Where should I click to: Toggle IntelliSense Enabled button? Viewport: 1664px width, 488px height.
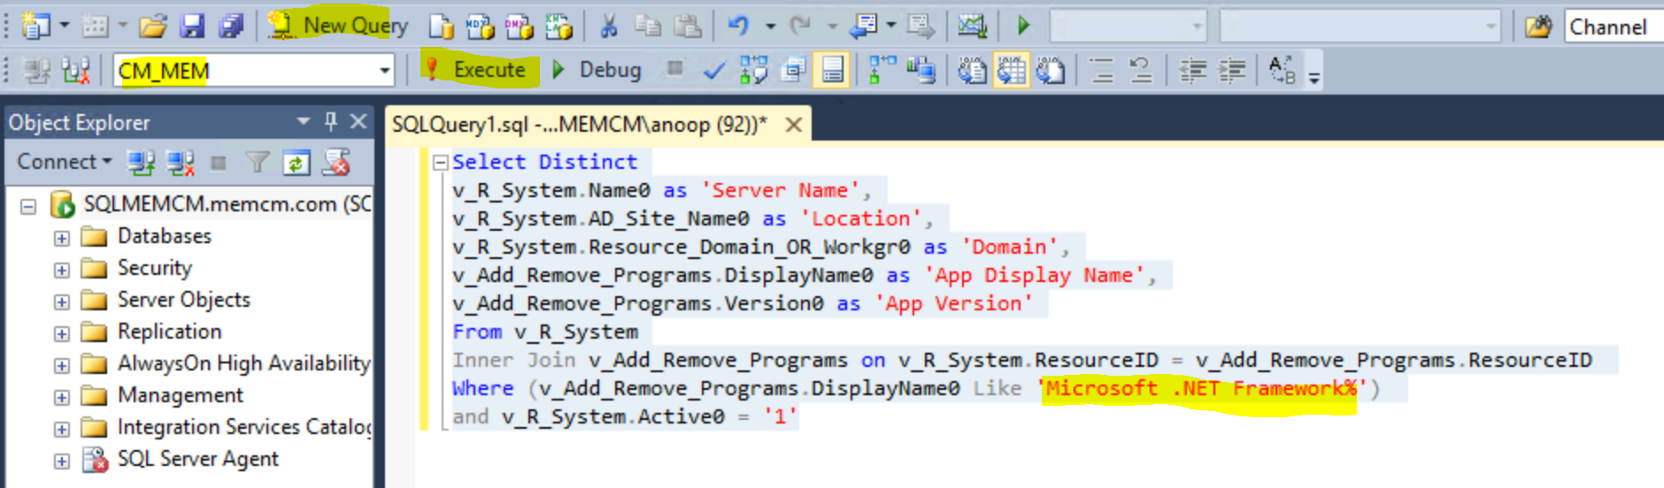pyautogui.click(x=832, y=70)
